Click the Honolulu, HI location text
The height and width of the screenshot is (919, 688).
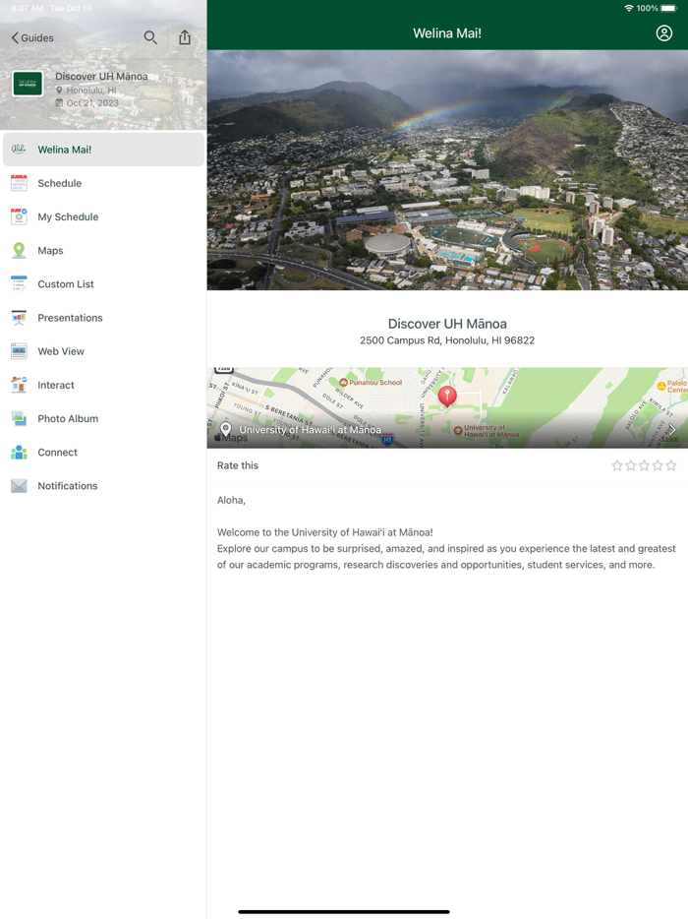(x=91, y=91)
